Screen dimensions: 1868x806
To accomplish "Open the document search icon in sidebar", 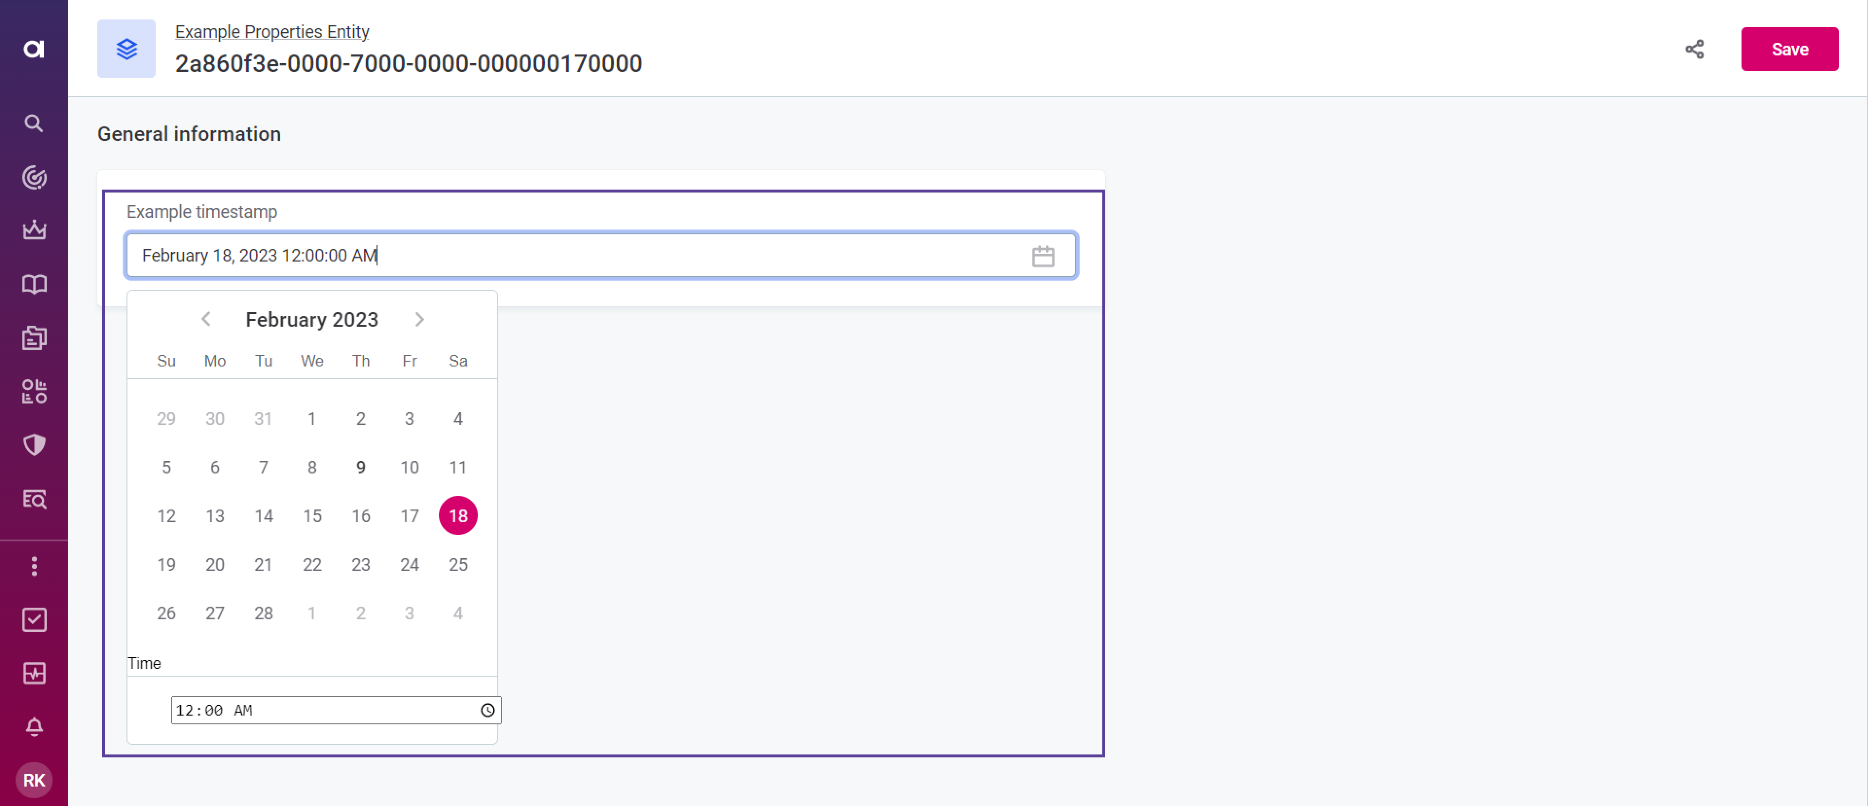I will point(34,499).
